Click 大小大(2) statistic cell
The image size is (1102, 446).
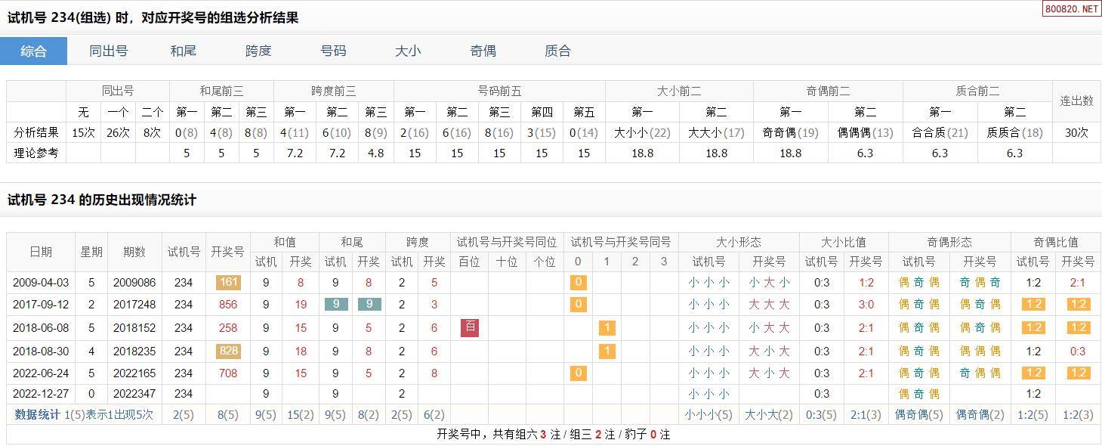point(769,414)
